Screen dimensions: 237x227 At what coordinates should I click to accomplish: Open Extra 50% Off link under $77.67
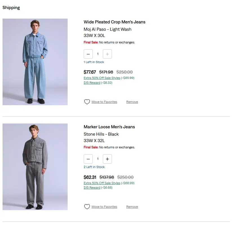click(102, 78)
